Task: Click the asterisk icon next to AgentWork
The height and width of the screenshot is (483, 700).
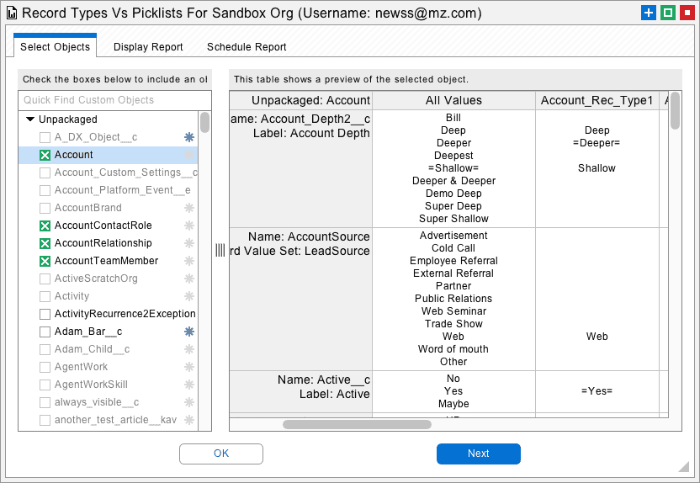Action: click(x=189, y=367)
